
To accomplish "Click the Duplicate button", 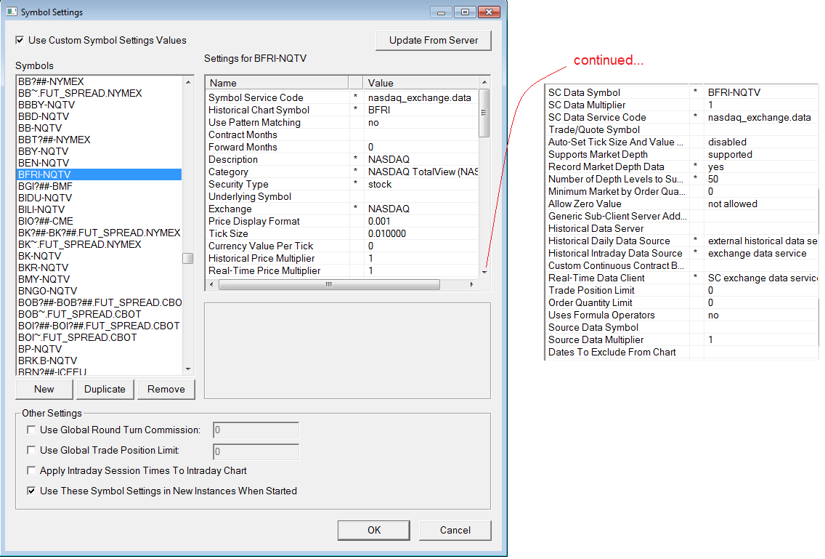I will (105, 390).
